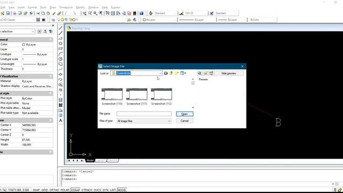Open the Look in folder dropdown

coord(160,73)
